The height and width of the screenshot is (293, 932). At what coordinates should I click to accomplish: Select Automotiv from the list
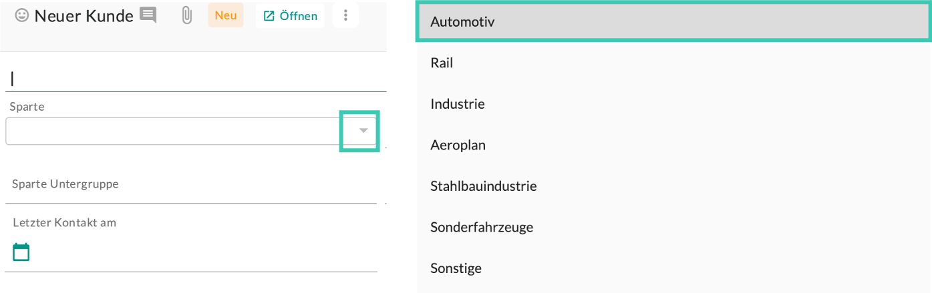(462, 22)
